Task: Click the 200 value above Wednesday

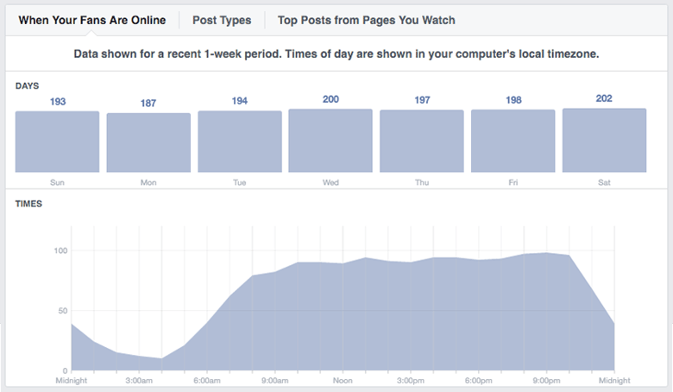Action: pyautogui.click(x=330, y=99)
